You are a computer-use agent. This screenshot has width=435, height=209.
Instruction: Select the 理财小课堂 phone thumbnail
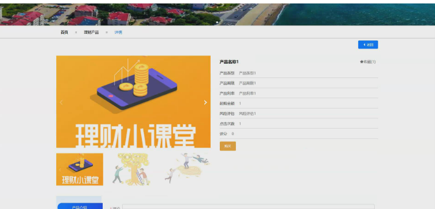click(x=80, y=169)
